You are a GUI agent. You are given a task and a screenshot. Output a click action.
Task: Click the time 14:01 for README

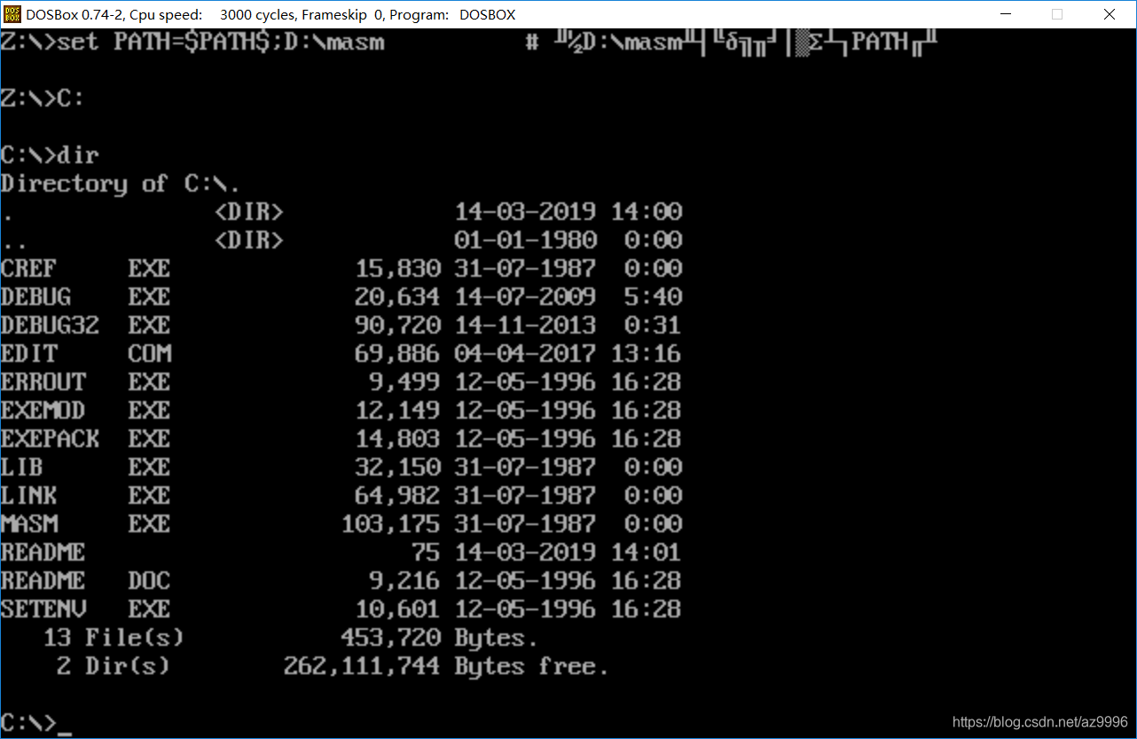pyautogui.click(x=646, y=553)
